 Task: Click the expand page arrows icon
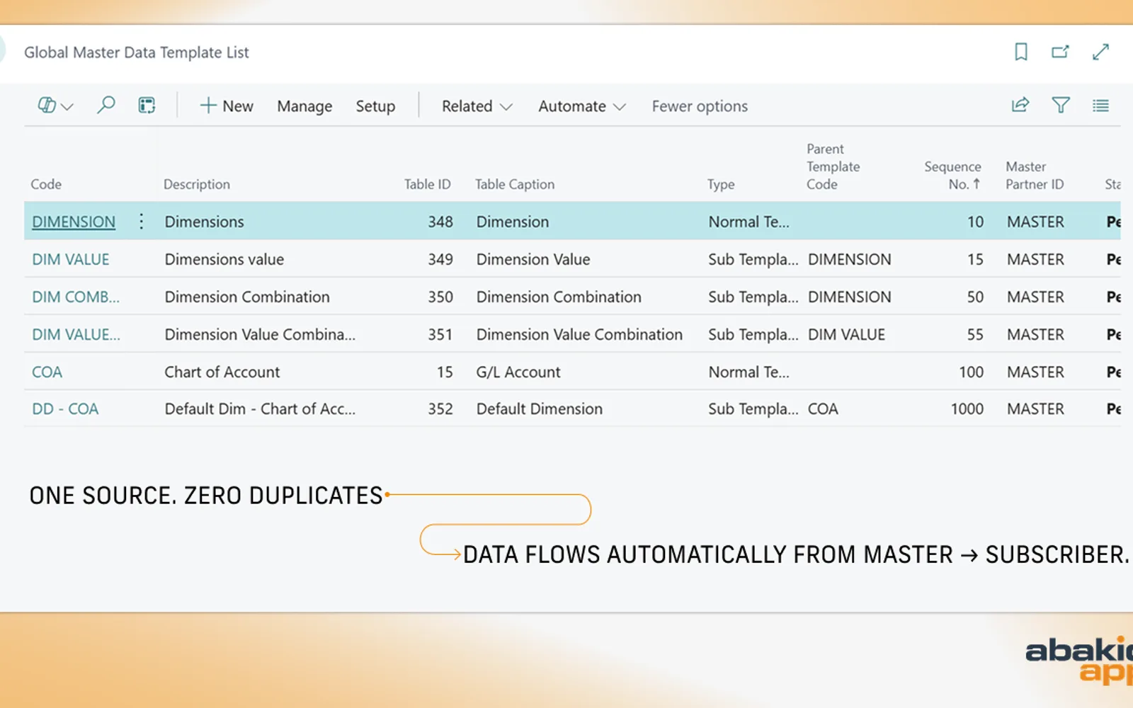(1100, 52)
